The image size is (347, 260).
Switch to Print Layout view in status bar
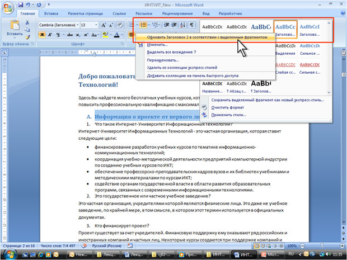tap(257, 246)
